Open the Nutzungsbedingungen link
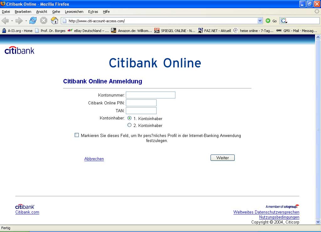This screenshot has width=321, height=232. click(x=279, y=217)
